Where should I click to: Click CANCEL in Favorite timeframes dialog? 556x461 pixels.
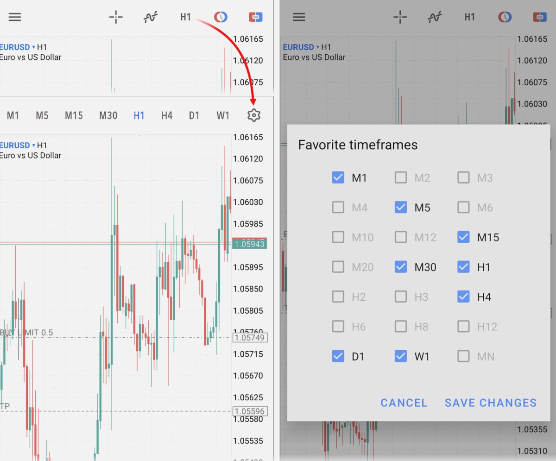pos(404,403)
